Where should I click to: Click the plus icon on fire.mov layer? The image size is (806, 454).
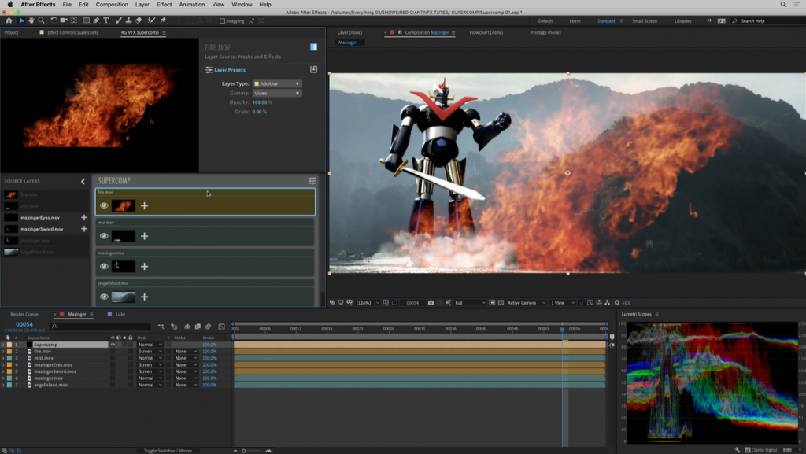145,205
